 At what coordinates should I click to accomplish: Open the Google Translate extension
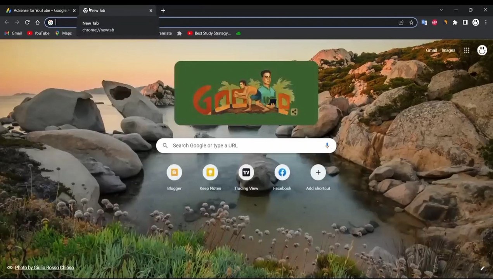point(424,22)
